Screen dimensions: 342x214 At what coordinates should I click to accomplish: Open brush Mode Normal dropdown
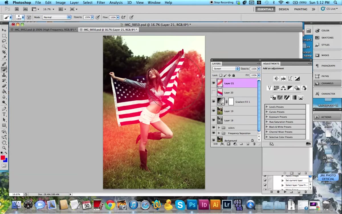click(x=56, y=17)
